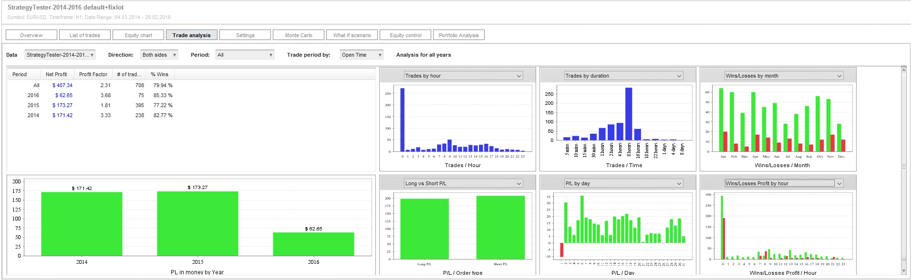Click the hour 0 bar in Trades/Hour chart
The image size is (911, 280).
[402, 120]
